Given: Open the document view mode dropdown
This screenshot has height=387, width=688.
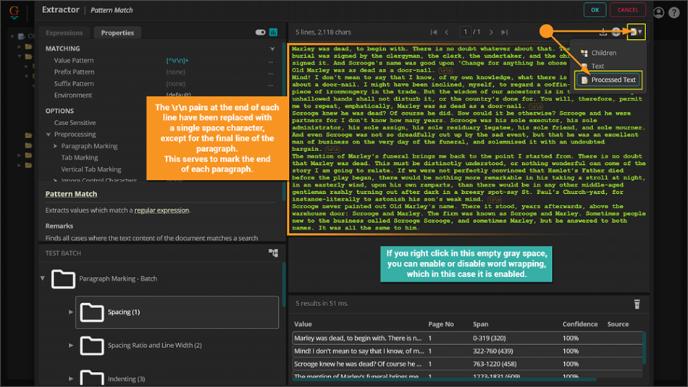Looking at the screenshot, I should point(636,32).
